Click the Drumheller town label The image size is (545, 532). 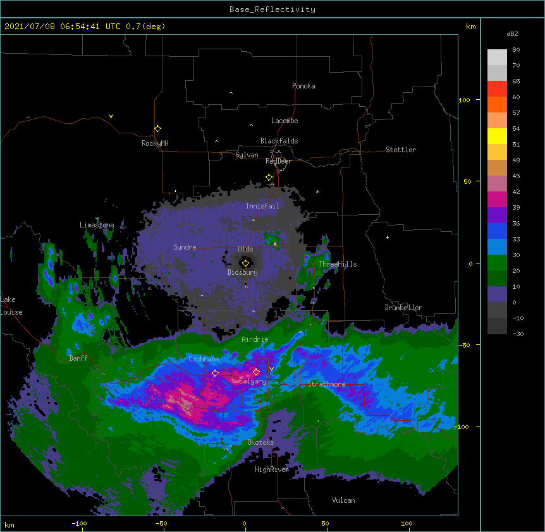pyautogui.click(x=403, y=308)
